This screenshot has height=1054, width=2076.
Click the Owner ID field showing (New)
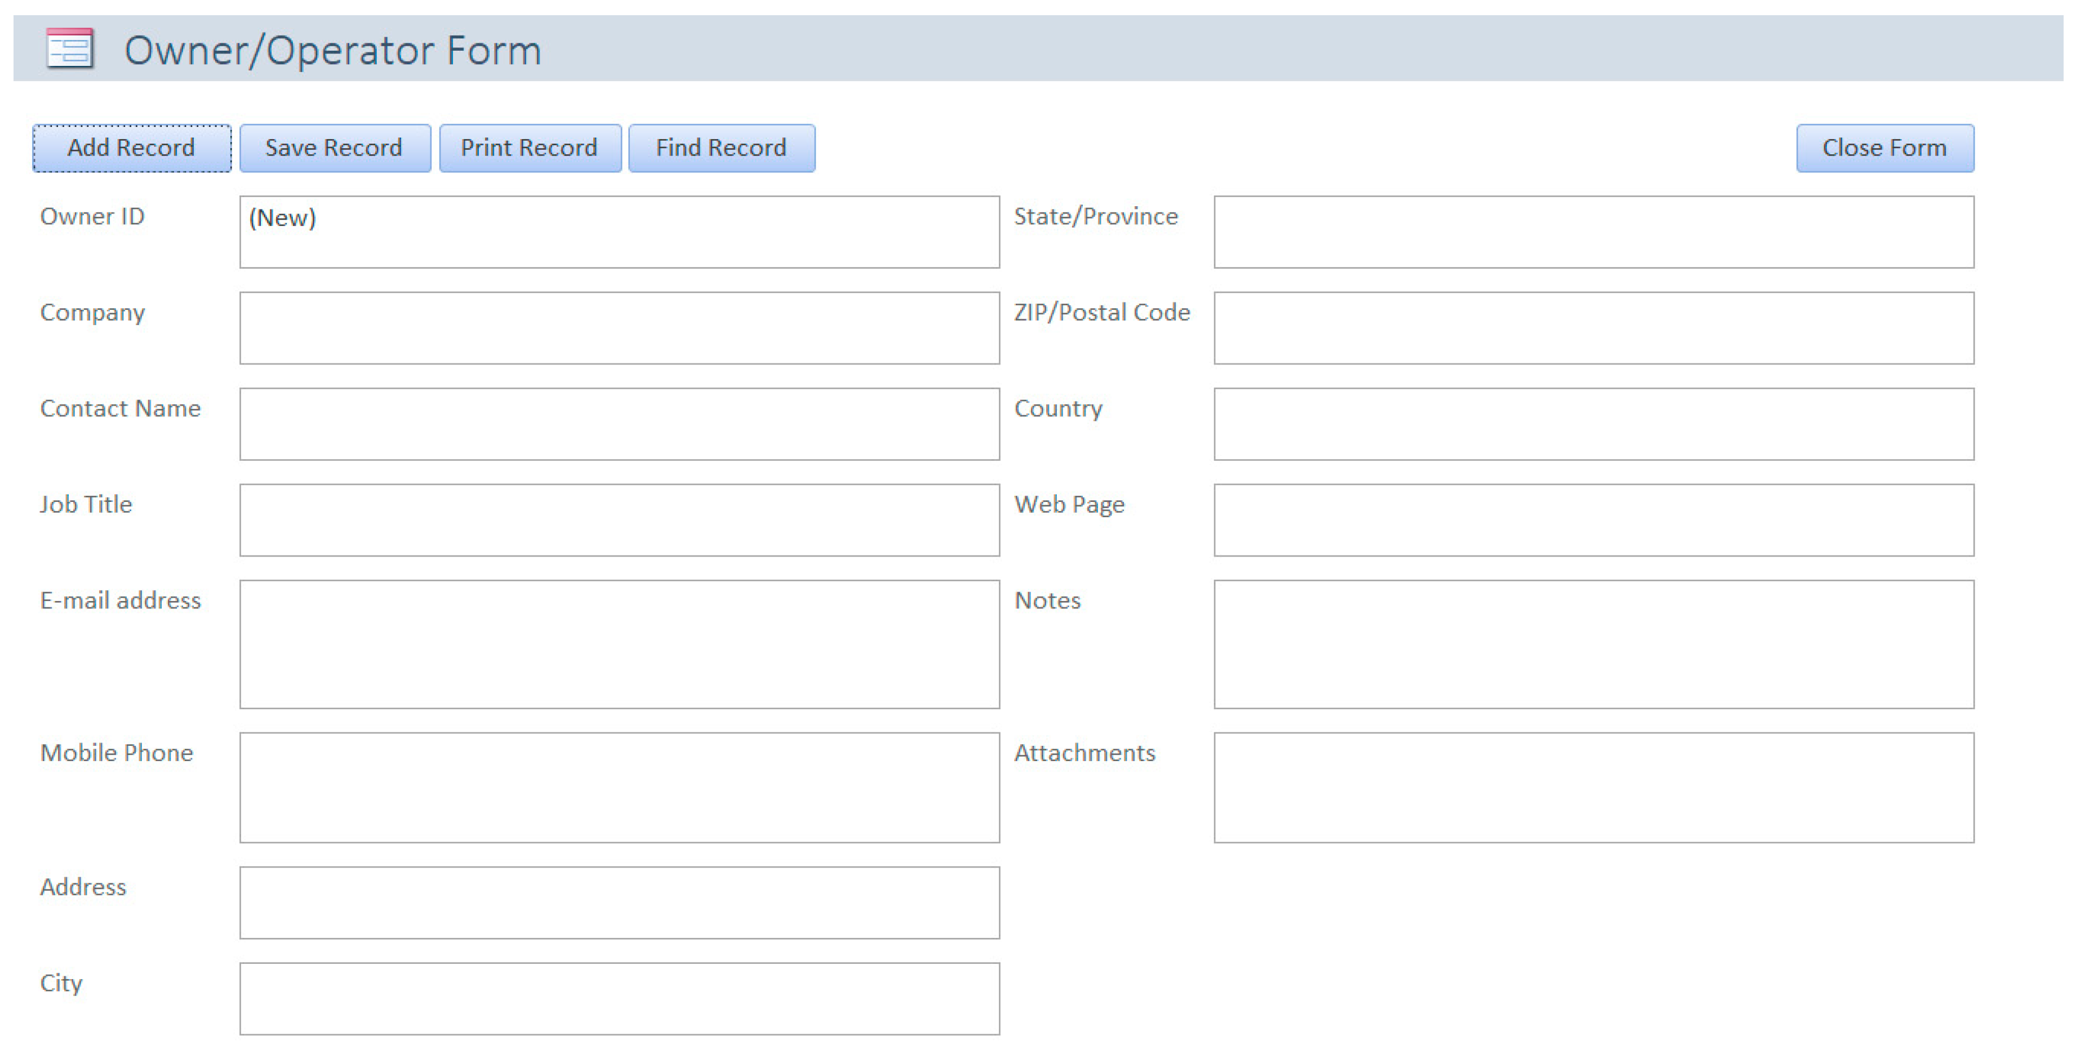pyautogui.click(x=619, y=232)
